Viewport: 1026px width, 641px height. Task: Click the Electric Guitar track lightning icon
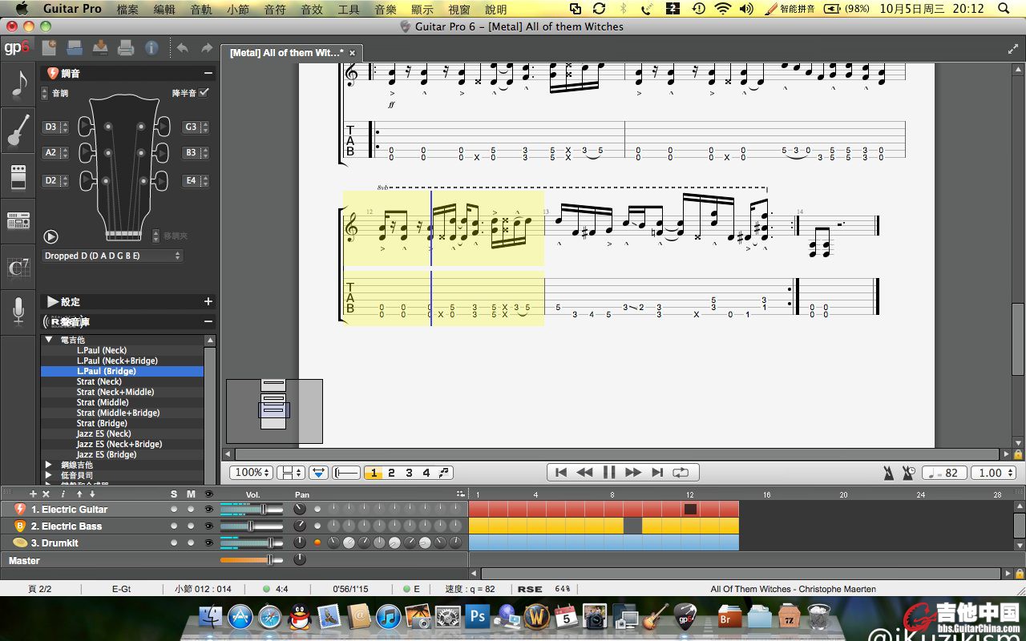(20, 509)
